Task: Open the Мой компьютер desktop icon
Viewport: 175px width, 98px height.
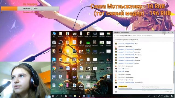Action: [54, 35]
